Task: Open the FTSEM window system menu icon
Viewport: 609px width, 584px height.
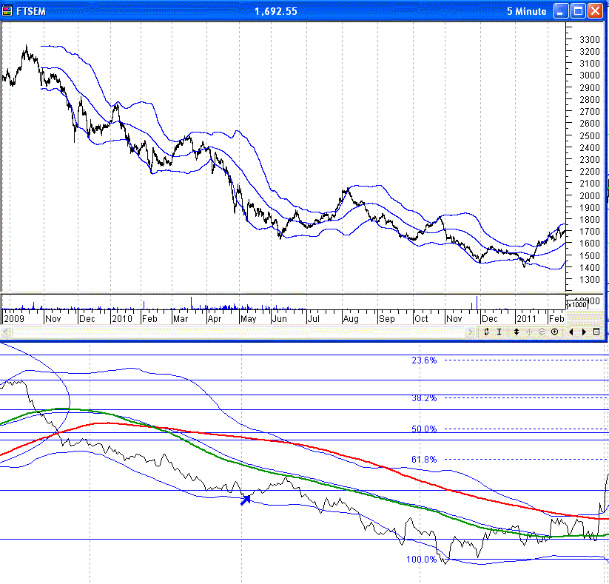Action: 7,11
